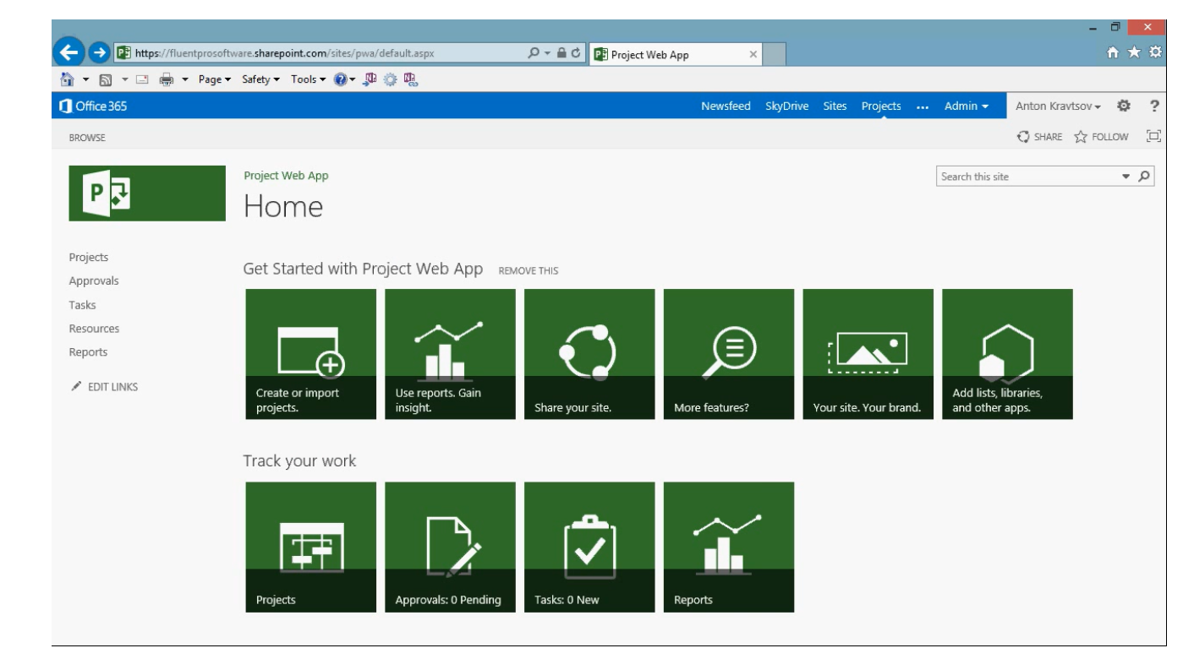Open a new tab with the blank tab button

775,55
